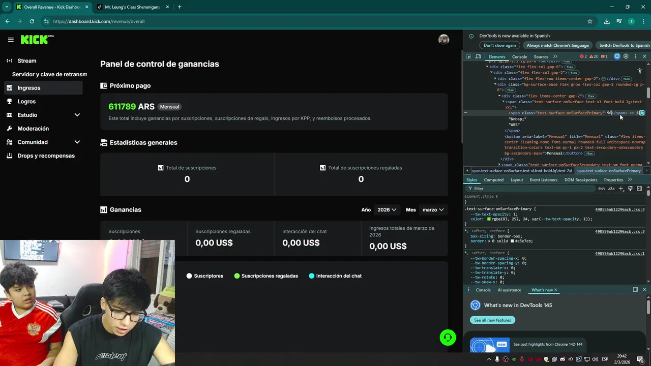Screen dimensions: 651x366
Task: Switch to the Computed styles tab
Action: [493, 180]
